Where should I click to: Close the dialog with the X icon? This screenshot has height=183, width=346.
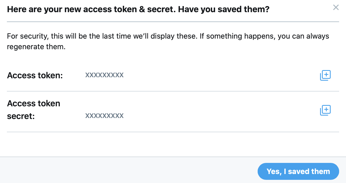coord(336,7)
